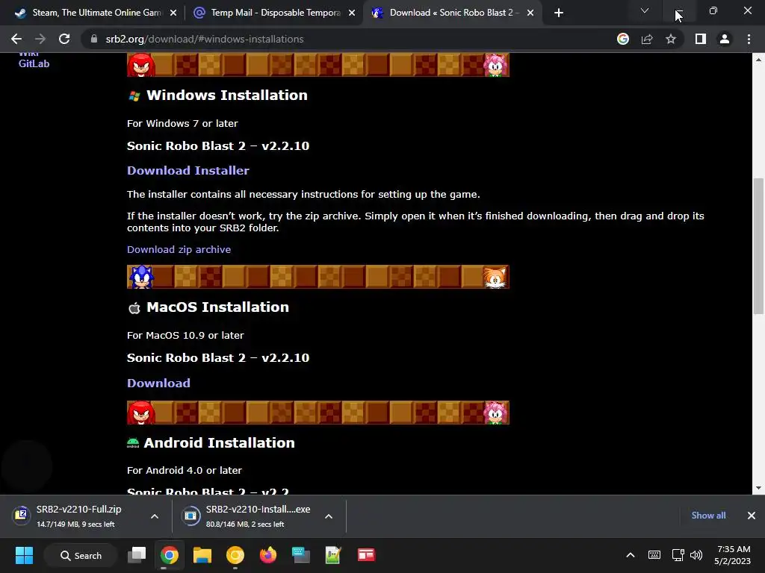Screen dimensions: 765x573
Task: Show hidden system tray icons
Action: [x=631, y=555]
